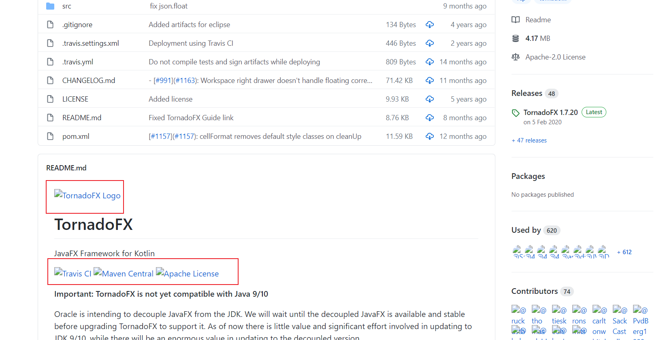Open the Contributors 74 heading
Image resolution: width=661 pixels, height=340 pixels.
[542, 291]
